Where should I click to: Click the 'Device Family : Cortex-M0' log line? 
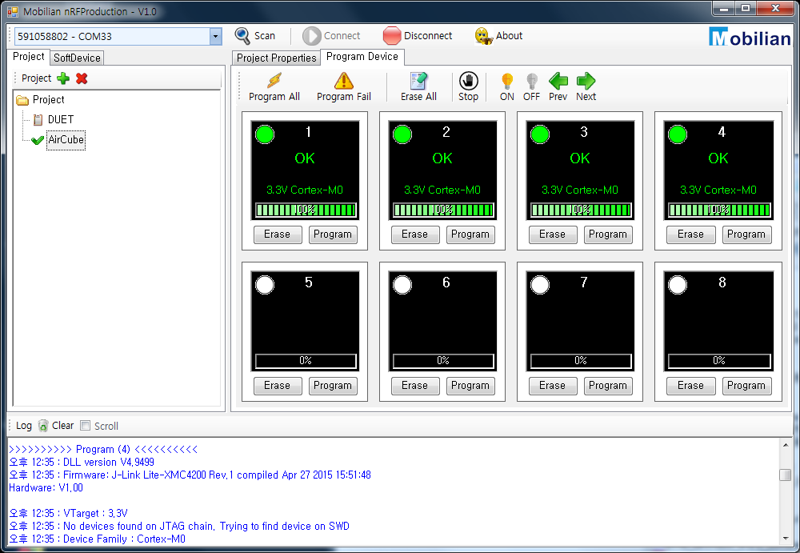tap(98, 539)
